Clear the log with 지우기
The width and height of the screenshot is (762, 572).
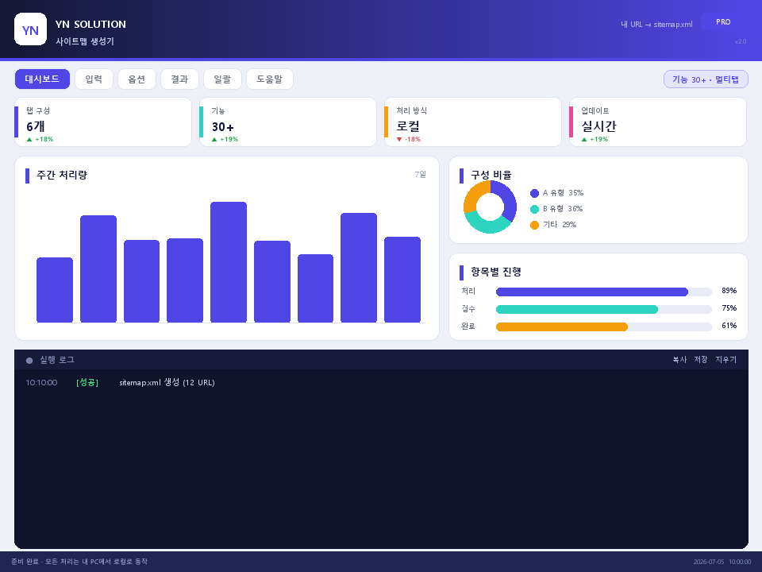pyautogui.click(x=725, y=359)
